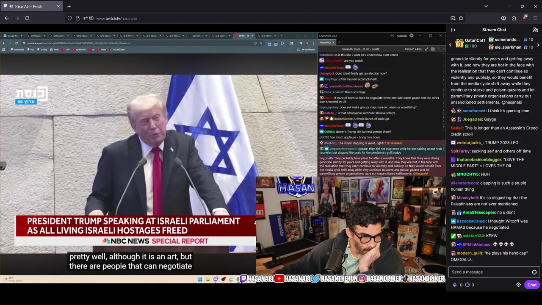Click the Stream Chat scrollbar
Viewport: 542px width, 305px height.
tap(541, 252)
